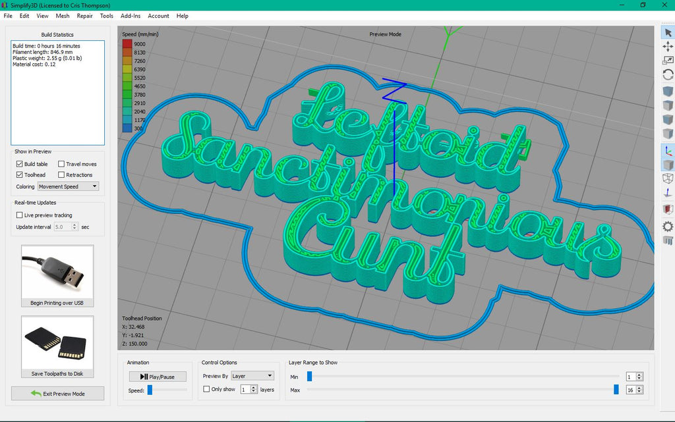Turn on Live preview tracking
The width and height of the screenshot is (675, 422).
tap(19, 215)
